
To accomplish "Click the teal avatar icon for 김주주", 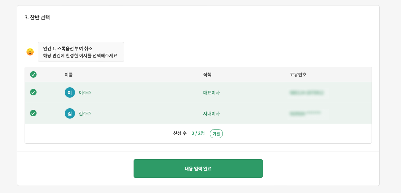I will (70, 113).
